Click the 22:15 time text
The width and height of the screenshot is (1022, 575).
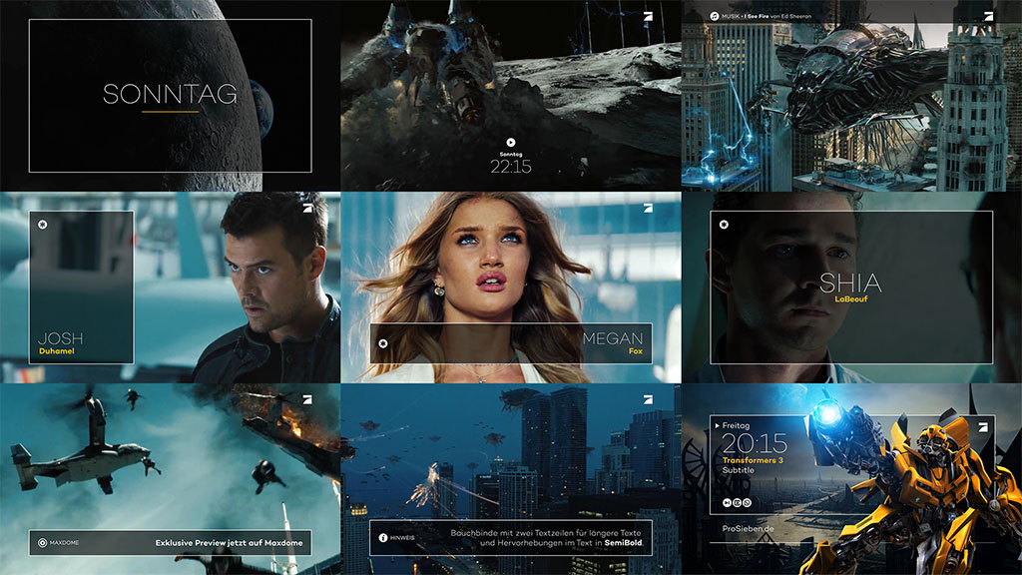point(511,167)
